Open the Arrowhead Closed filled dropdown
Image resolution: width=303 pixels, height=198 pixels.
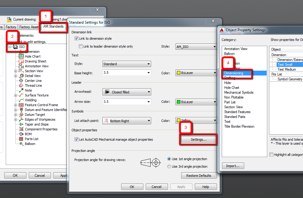(127, 92)
